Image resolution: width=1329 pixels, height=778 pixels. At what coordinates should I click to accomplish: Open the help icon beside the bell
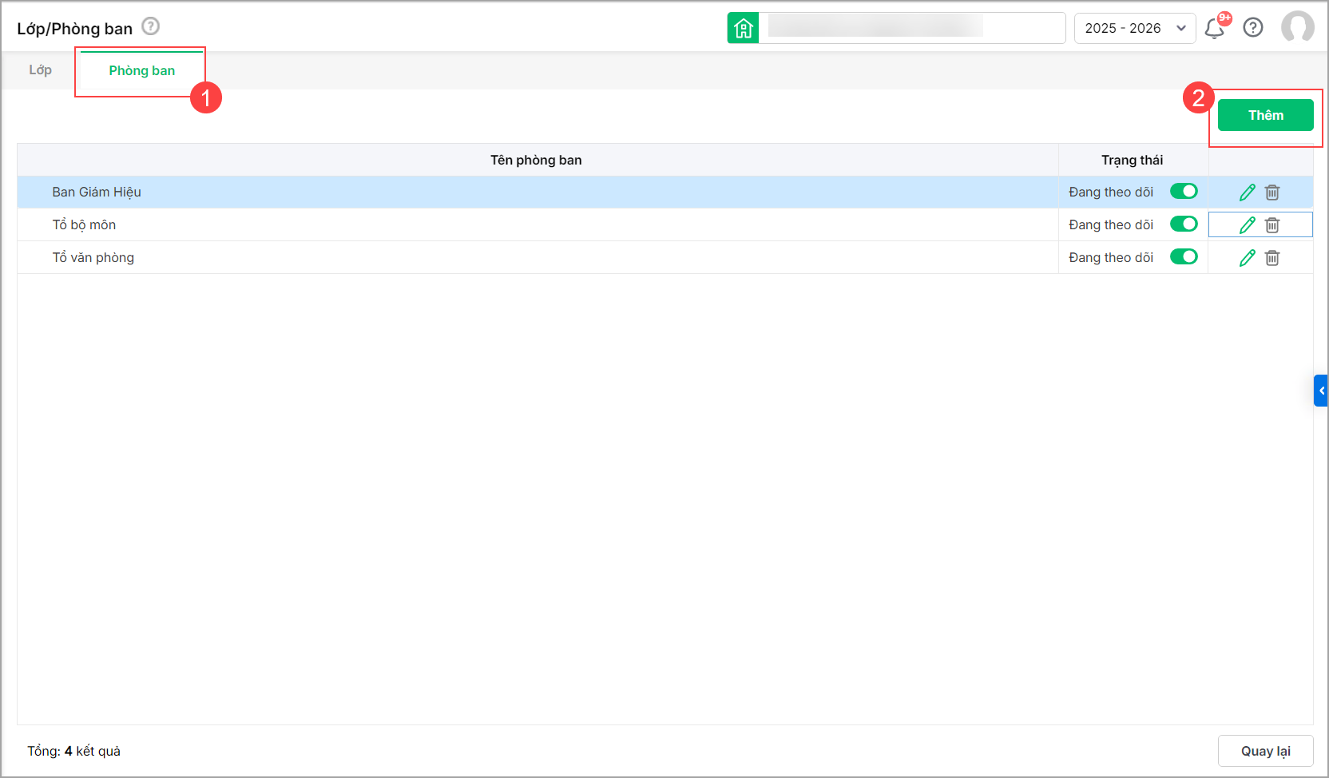point(1253,28)
